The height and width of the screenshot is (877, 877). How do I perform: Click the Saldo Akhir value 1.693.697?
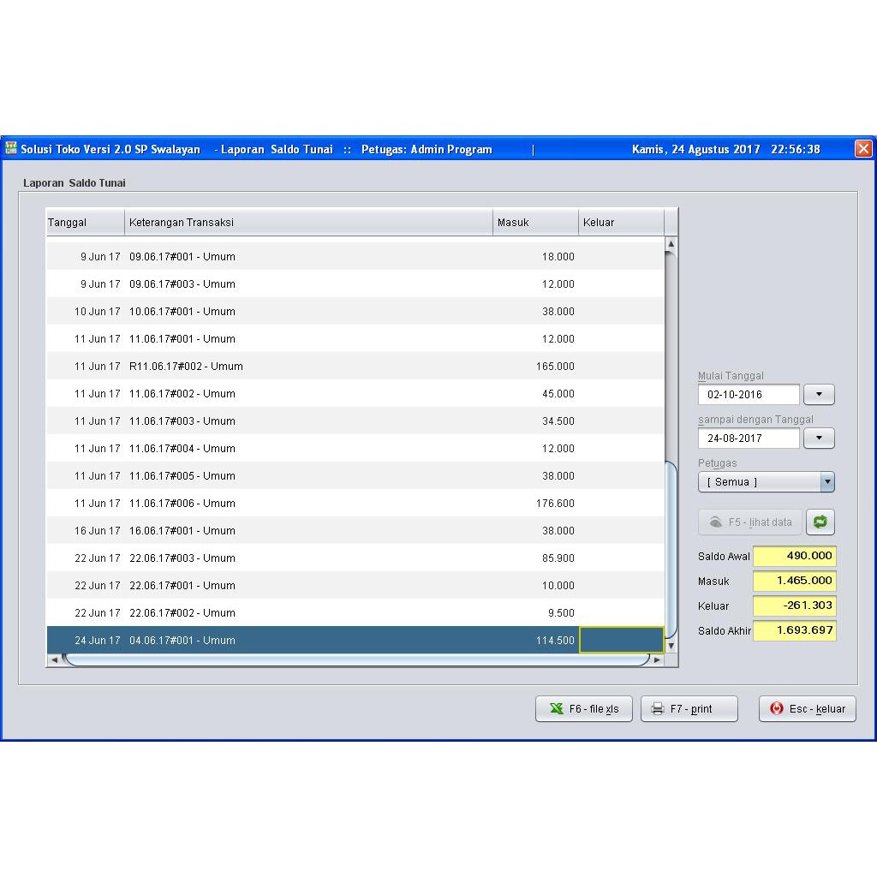[x=794, y=630]
